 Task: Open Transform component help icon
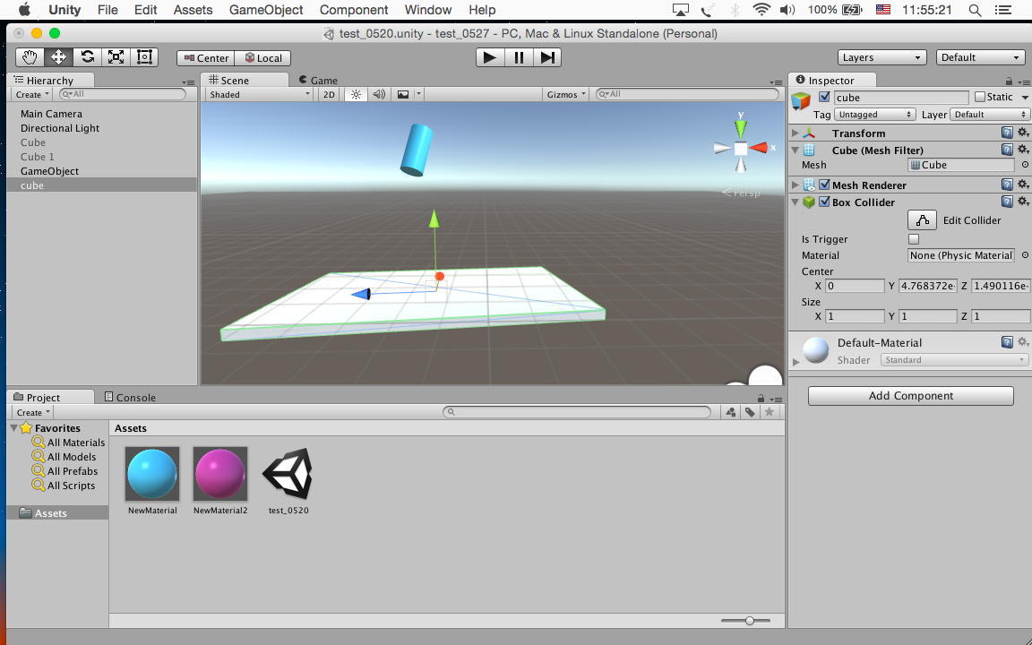(1007, 133)
